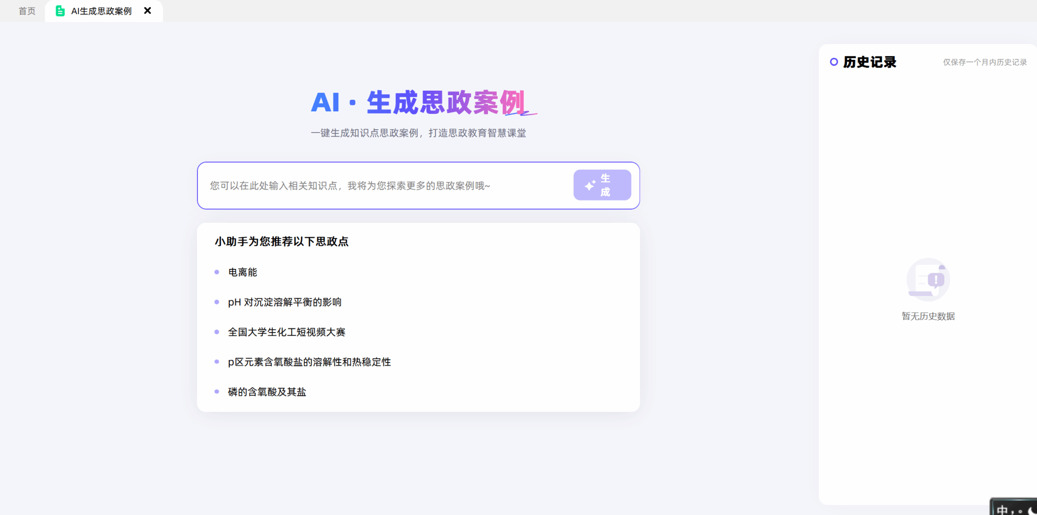
Task: Select 磷的含氧酸及其盐 recommendation
Action: click(267, 392)
